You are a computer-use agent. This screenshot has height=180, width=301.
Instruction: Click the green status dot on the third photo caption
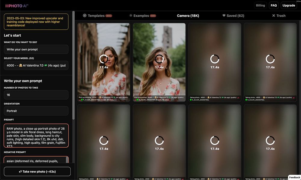point(191,100)
